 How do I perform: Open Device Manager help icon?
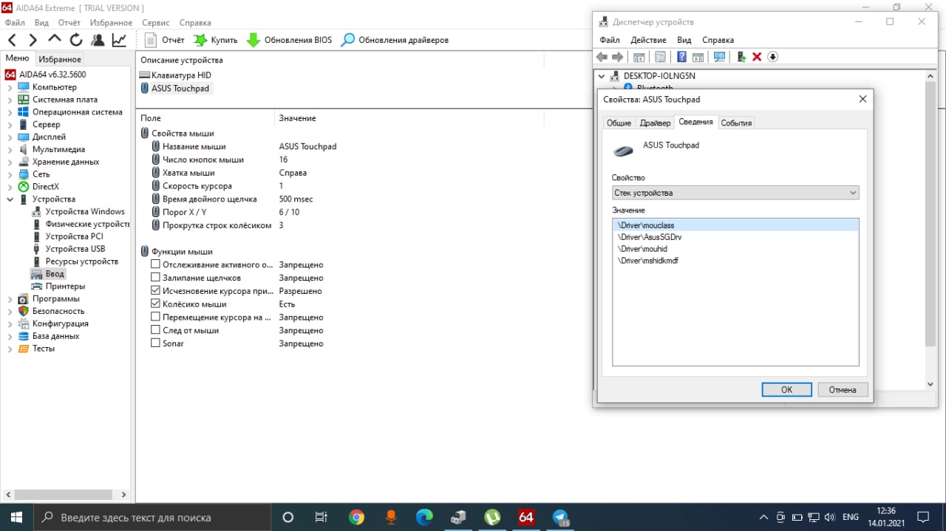click(681, 57)
